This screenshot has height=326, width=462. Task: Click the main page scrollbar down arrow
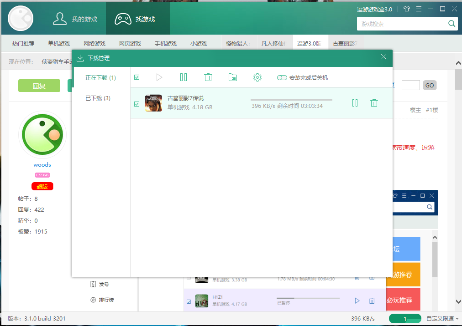458,301
